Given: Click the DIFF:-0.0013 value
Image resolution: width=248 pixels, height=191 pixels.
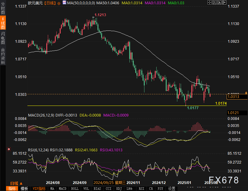Looking at the screenshot, I should tap(66, 115).
